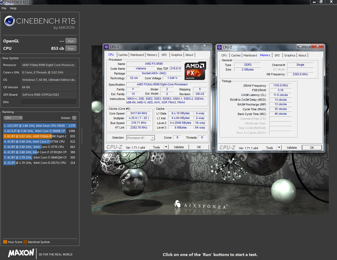
Task: Click the left CPU-Z window title icon
Action: (106, 47)
